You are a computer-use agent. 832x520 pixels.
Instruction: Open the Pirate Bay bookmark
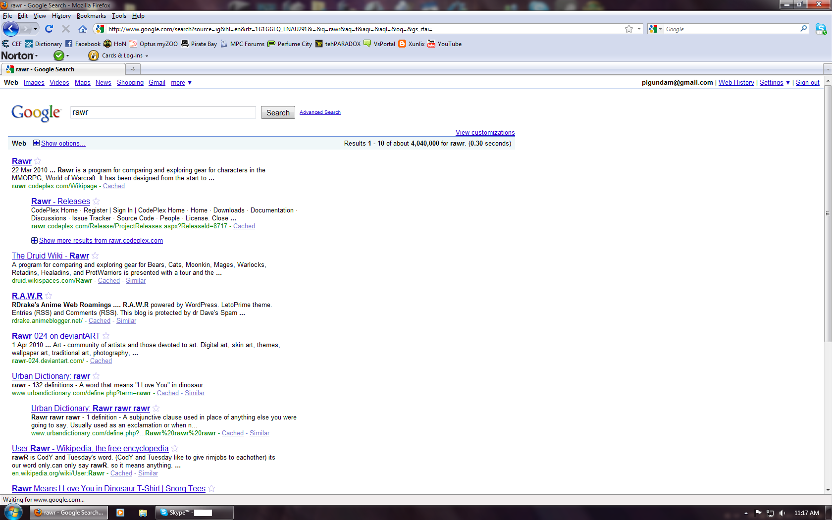pyautogui.click(x=199, y=44)
